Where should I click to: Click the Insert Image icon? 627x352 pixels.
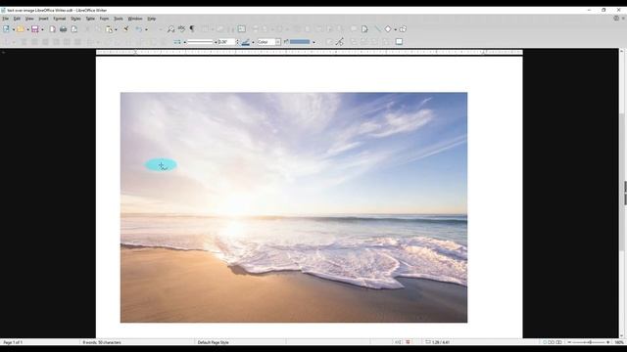click(x=242, y=28)
